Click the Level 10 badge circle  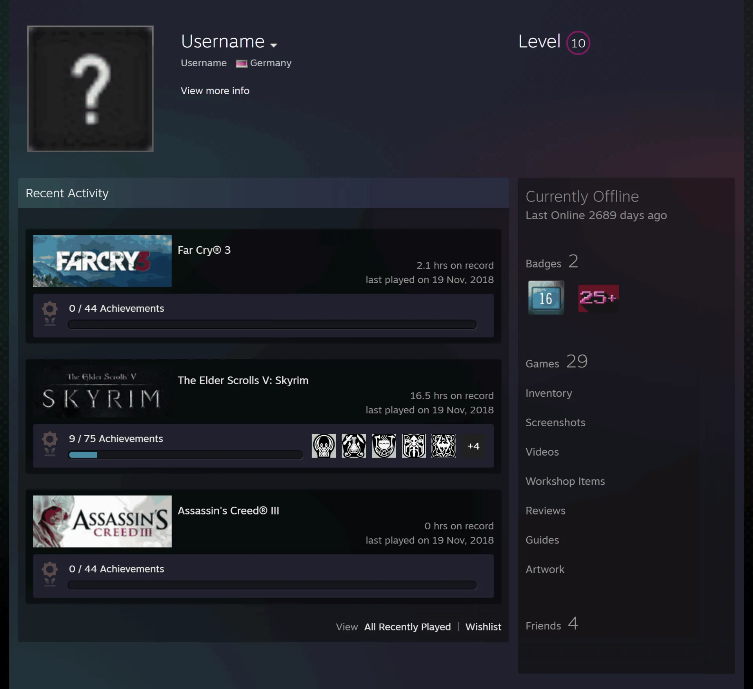[x=578, y=43]
